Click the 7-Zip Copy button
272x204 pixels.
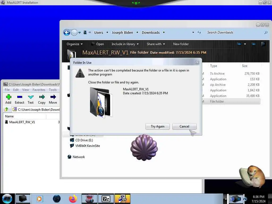(x=42, y=99)
